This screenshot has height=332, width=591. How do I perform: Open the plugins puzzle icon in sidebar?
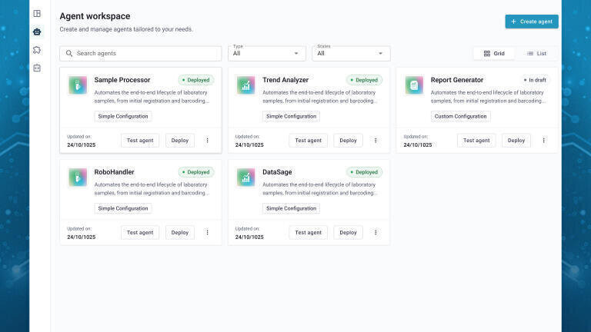37,50
